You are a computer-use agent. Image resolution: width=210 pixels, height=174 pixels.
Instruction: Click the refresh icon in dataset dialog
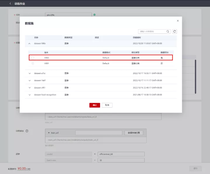click(x=175, y=31)
